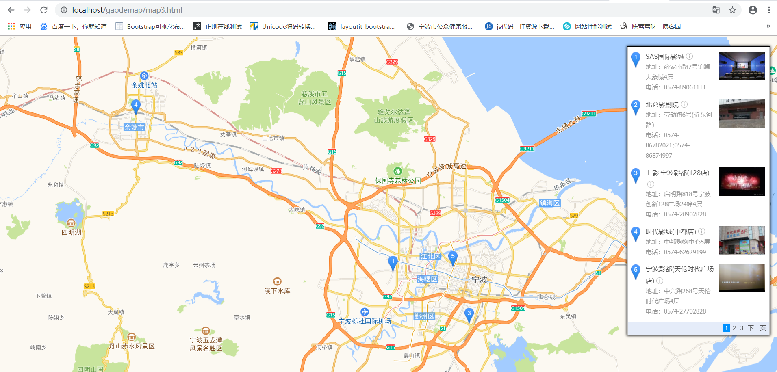The image size is (777, 372).
Task: Click the 溪下水库 landmark icon
Action: pyautogui.click(x=277, y=281)
